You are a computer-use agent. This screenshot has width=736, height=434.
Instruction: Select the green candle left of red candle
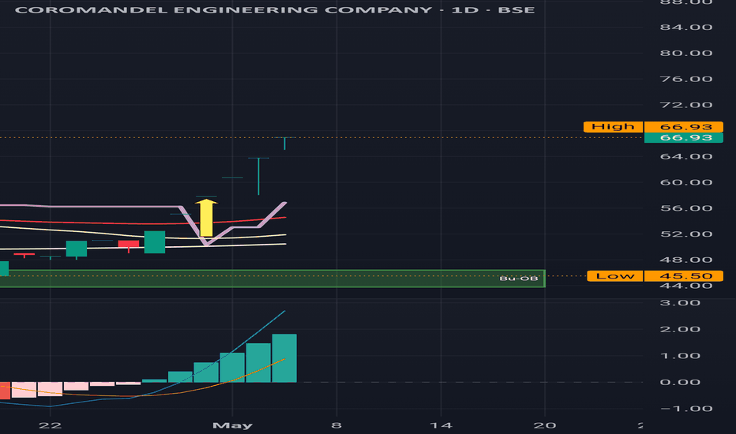77,249
